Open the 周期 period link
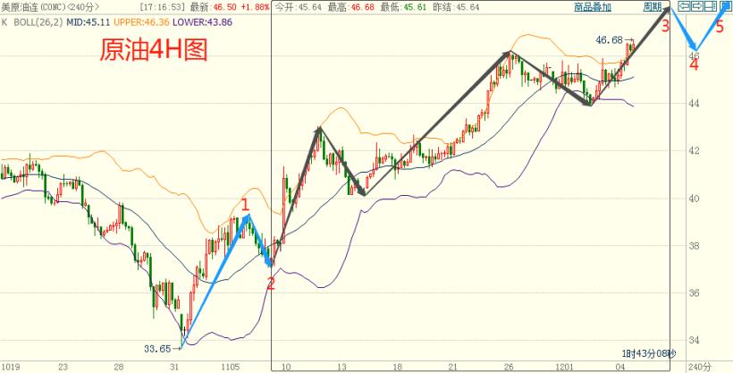 tap(653, 6)
